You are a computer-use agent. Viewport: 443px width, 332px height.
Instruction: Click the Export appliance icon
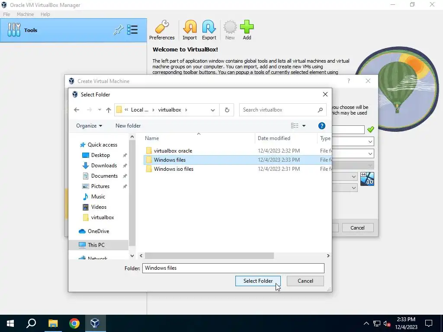(209, 30)
